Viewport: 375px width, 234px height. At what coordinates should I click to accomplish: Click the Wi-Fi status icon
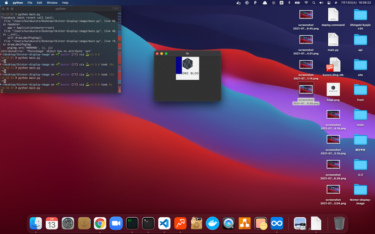pos(306,3)
